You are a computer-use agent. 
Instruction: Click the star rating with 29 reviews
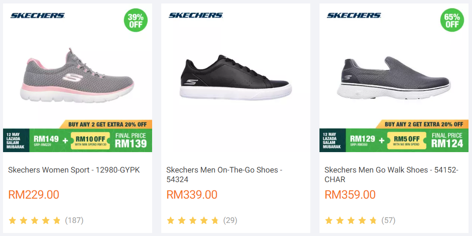point(193,220)
